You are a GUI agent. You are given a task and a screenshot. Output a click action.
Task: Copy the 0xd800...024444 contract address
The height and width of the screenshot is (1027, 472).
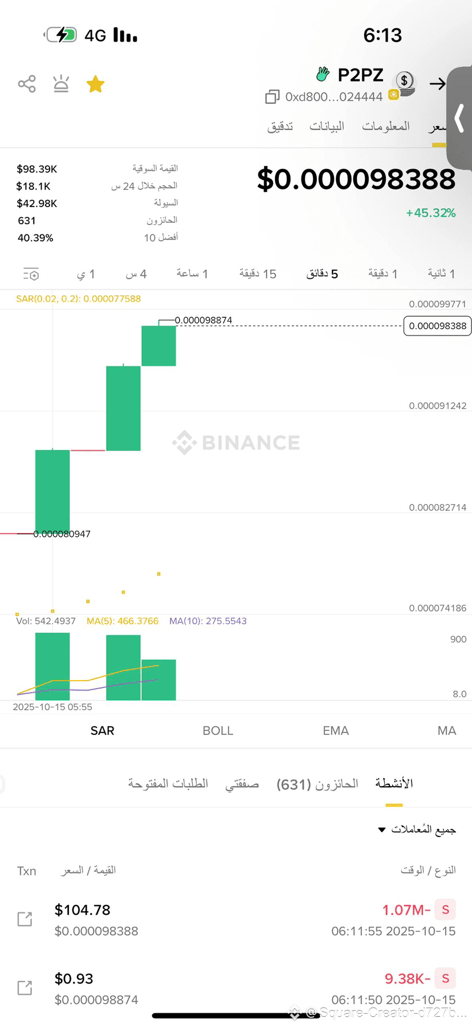pos(272,97)
